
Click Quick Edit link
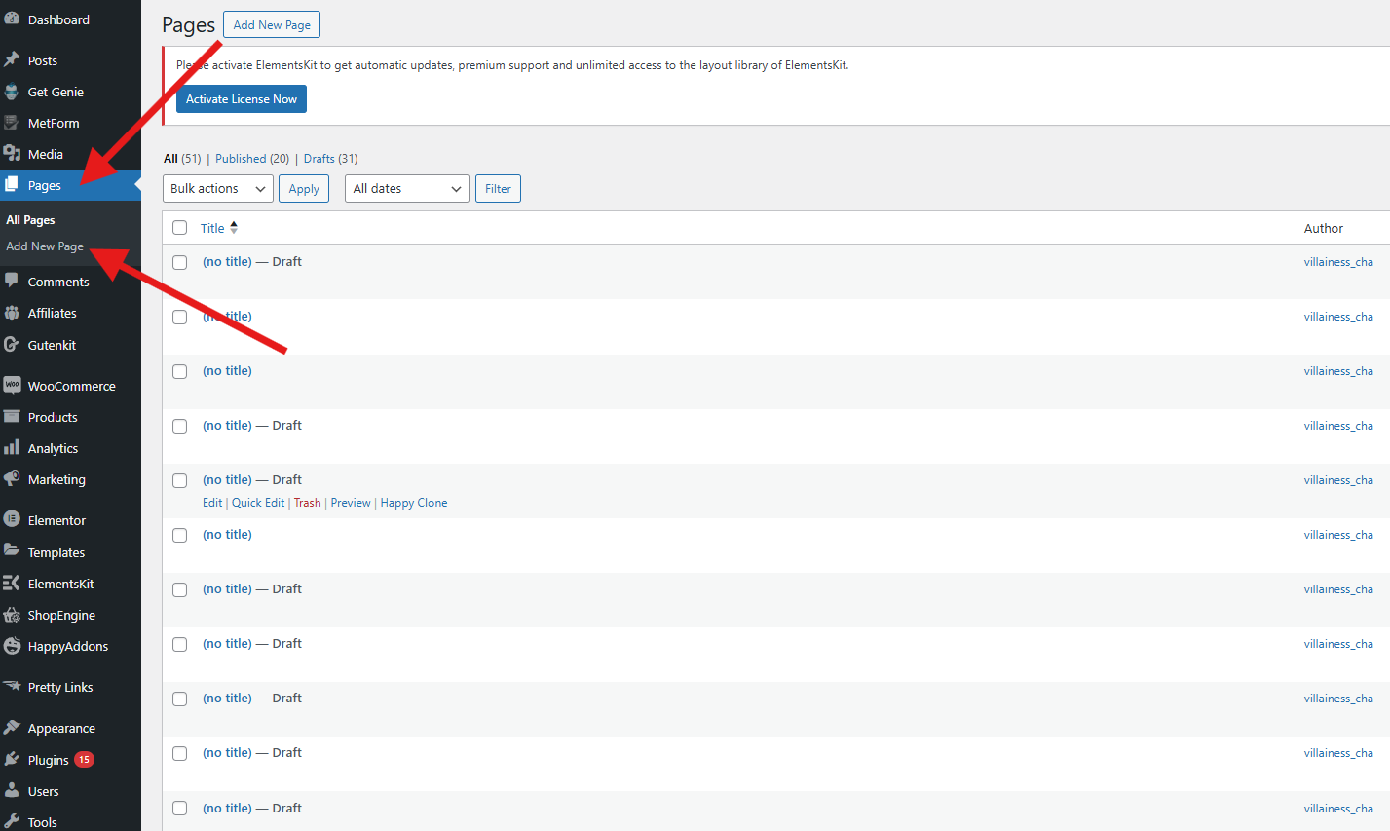click(258, 503)
